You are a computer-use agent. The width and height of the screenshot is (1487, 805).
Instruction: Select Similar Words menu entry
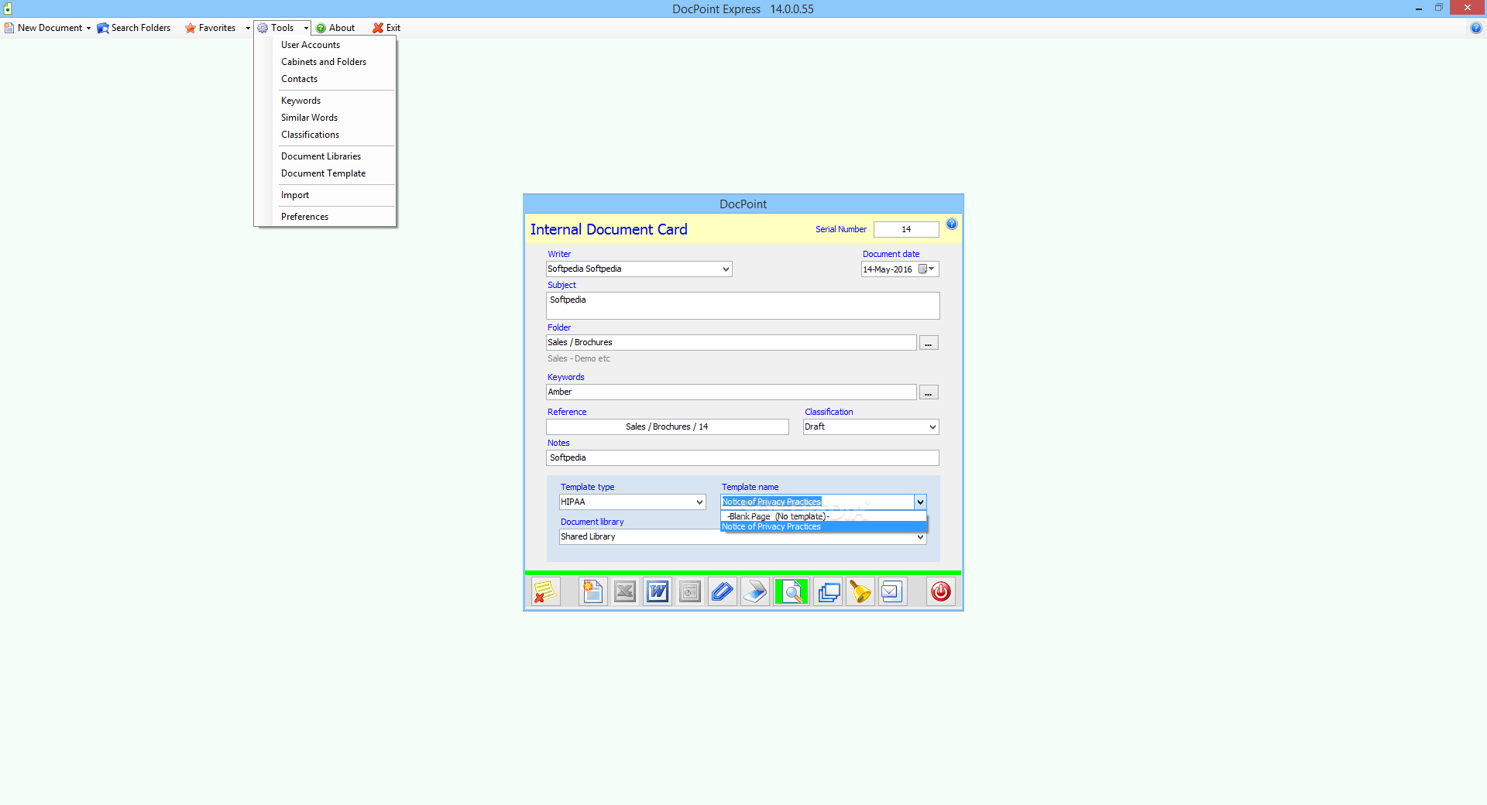point(309,118)
